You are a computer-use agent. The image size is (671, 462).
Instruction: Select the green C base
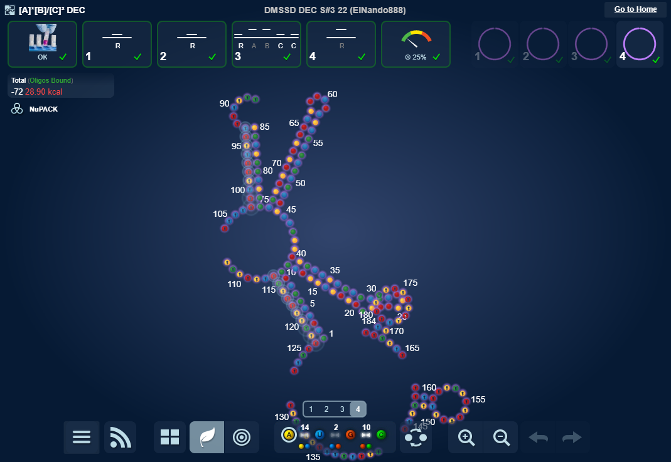(x=381, y=434)
